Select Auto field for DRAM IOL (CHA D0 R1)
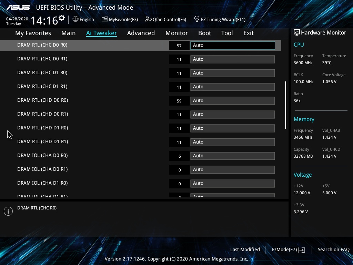The image size is (353, 265). 233,170
